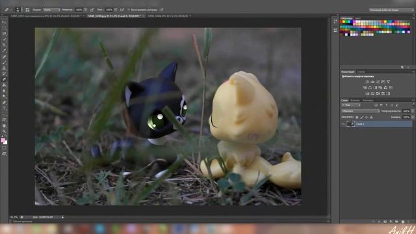416x234 pixels.
Task: Switch to SAM_3288.JPG @ 33.3% document tab
Action: tap(169, 16)
